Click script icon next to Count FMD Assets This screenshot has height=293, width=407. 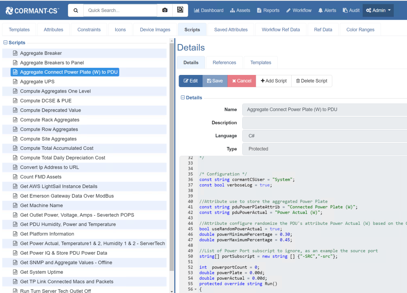pos(15,177)
